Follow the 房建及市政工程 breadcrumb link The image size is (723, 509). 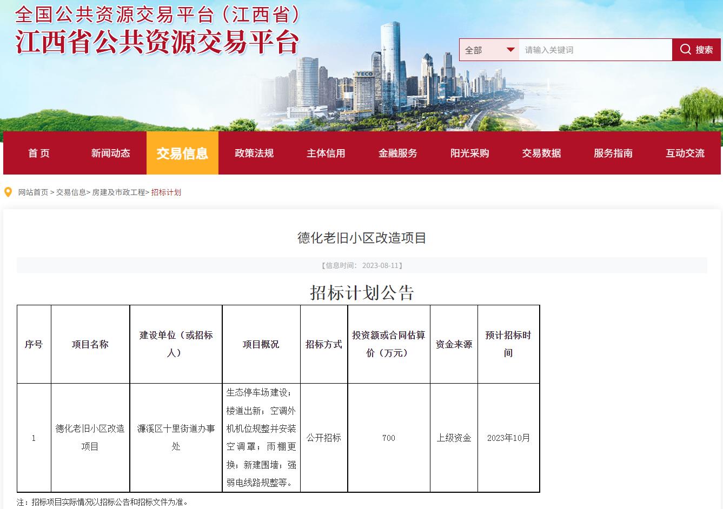tap(118, 192)
